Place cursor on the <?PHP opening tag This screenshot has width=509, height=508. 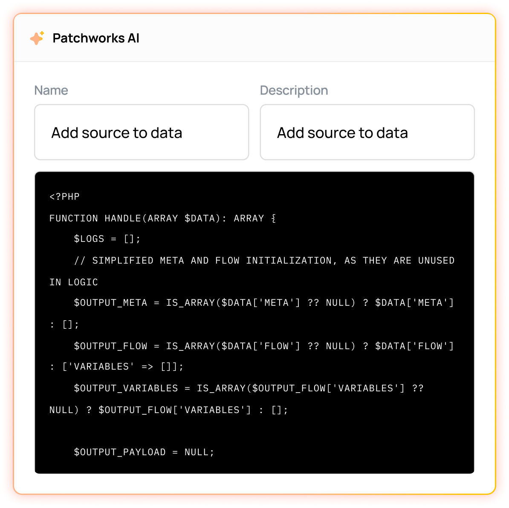pos(65,196)
